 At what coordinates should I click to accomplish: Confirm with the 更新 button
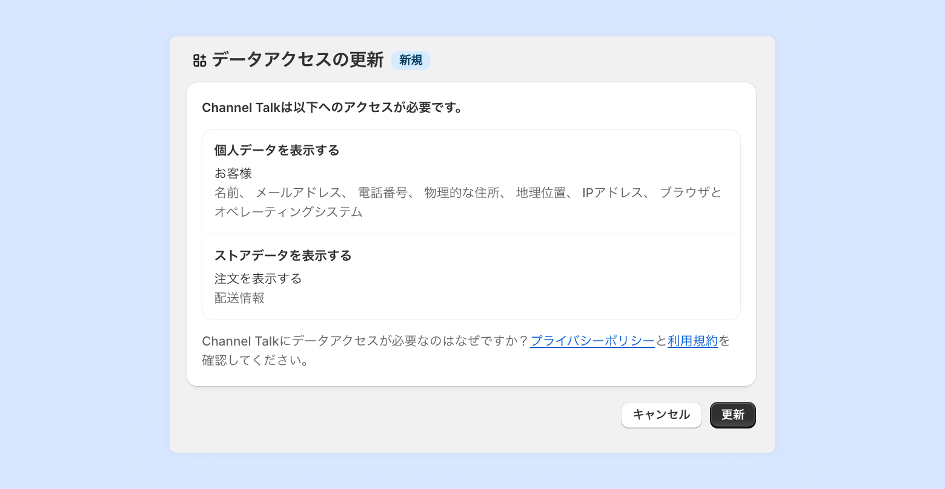[x=732, y=415]
